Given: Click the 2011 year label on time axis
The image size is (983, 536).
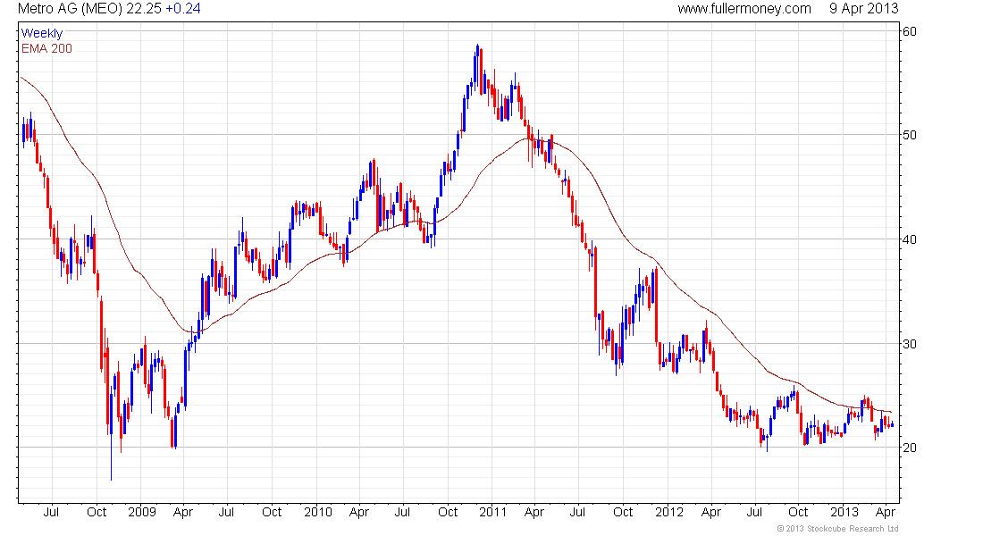Looking at the screenshot, I should coord(492,512).
